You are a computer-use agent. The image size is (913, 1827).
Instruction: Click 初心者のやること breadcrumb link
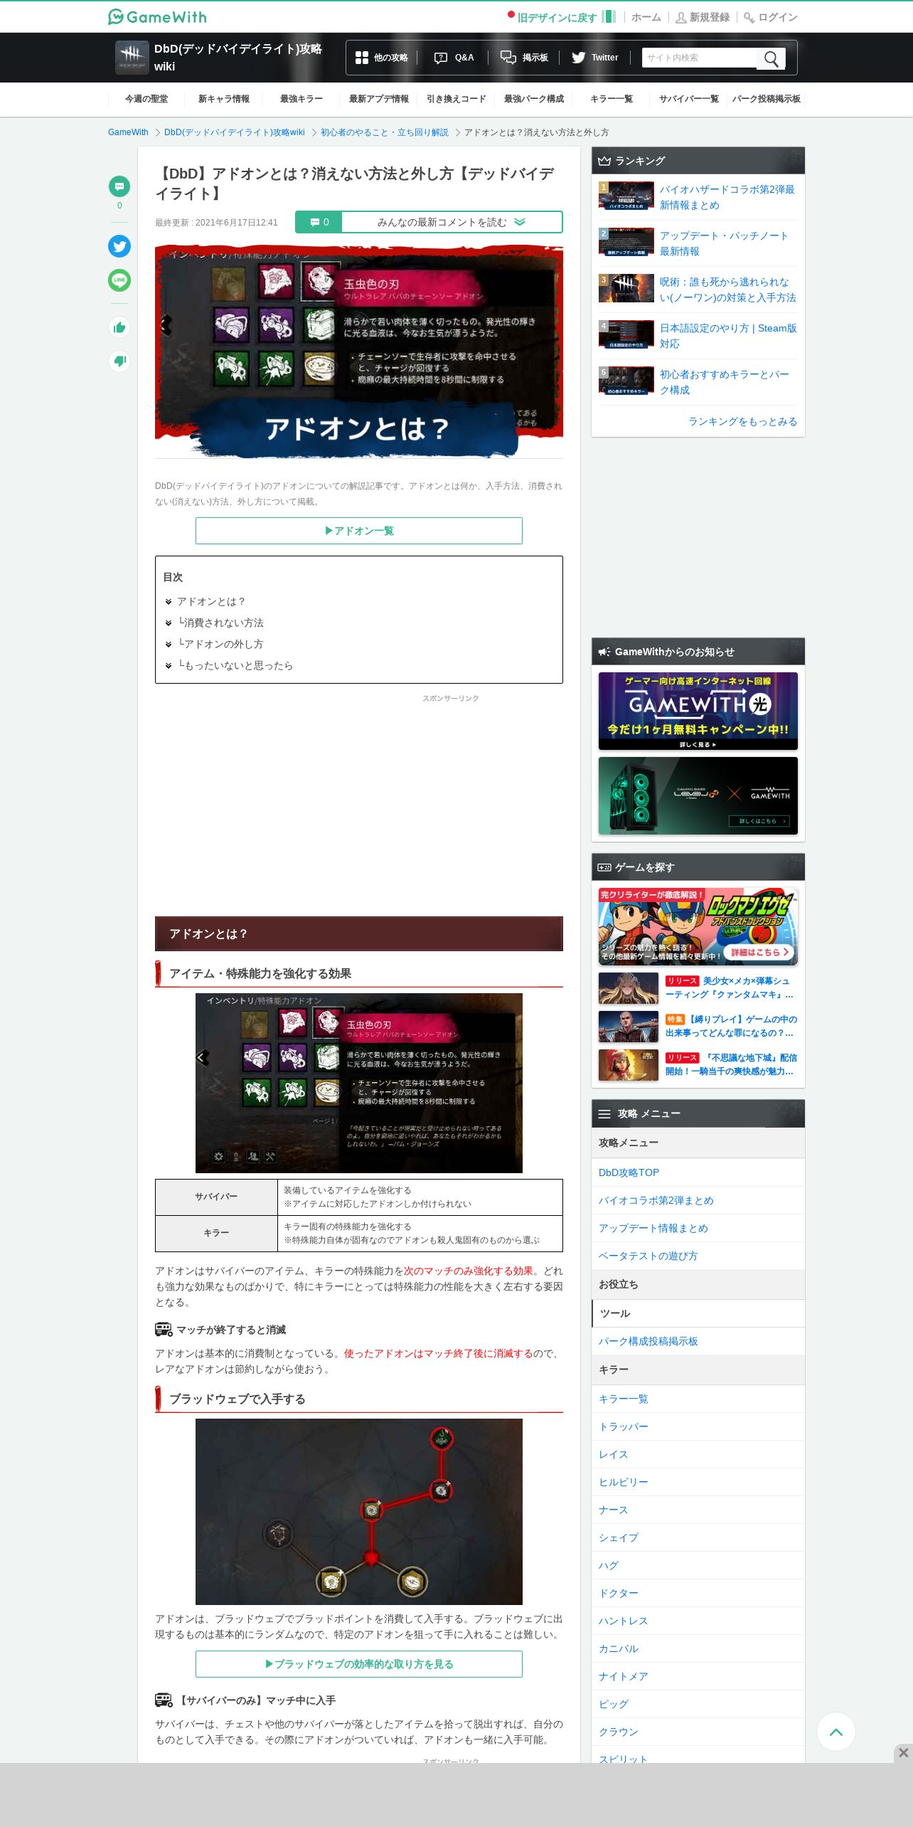point(385,132)
